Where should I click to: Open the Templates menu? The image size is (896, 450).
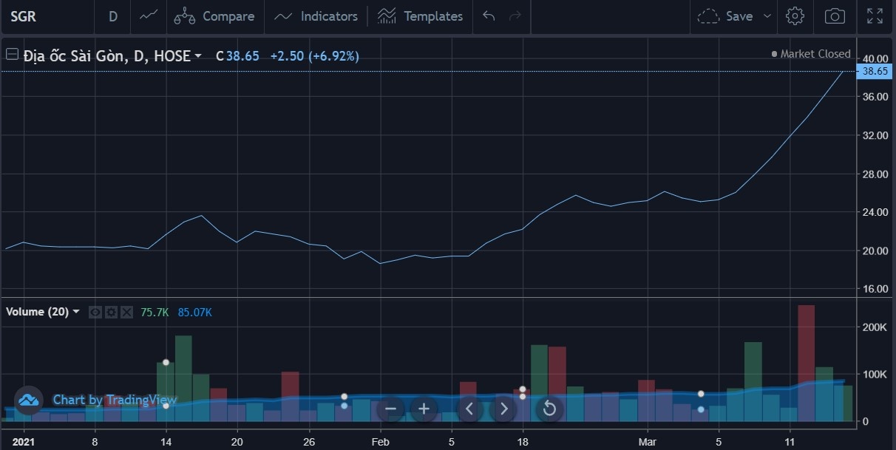pyautogui.click(x=420, y=16)
